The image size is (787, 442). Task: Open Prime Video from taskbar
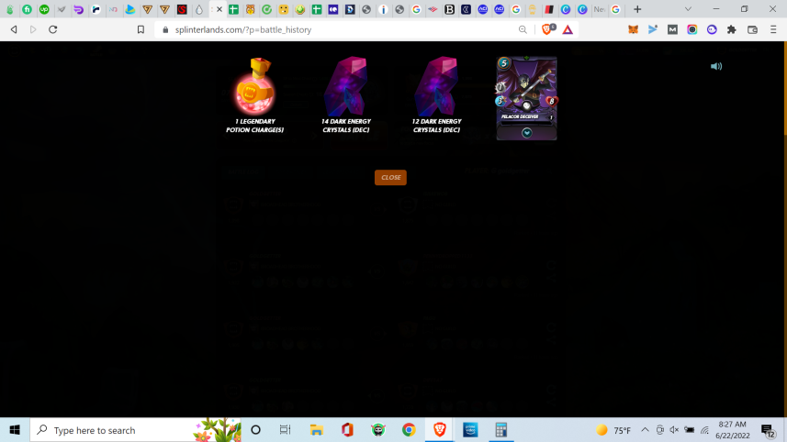click(x=470, y=430)
